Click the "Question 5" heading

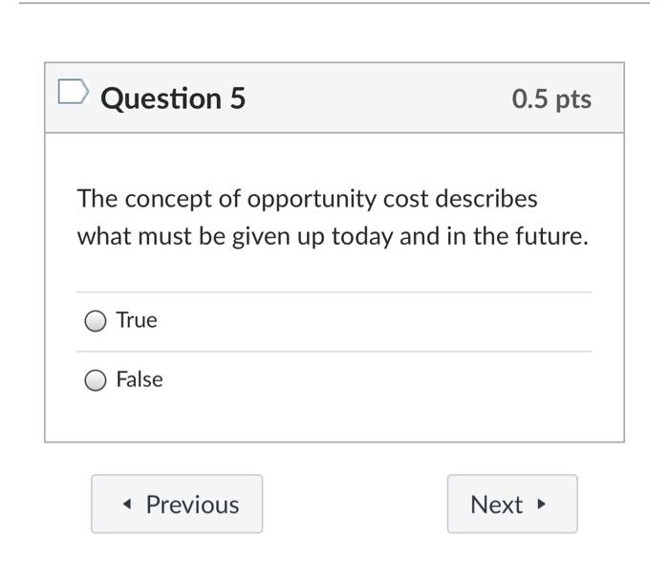click(x=173, y=98)
